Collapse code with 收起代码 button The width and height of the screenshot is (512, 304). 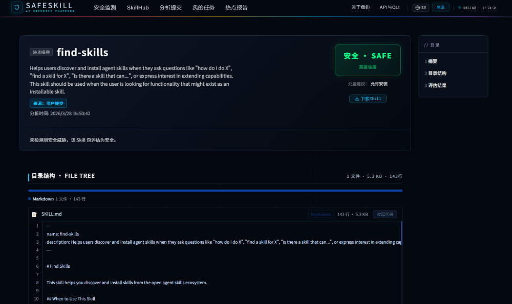click(385, 215)
